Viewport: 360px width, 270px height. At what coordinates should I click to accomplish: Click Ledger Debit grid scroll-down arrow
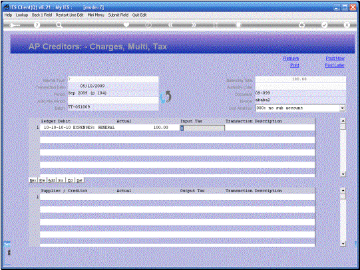343,174
